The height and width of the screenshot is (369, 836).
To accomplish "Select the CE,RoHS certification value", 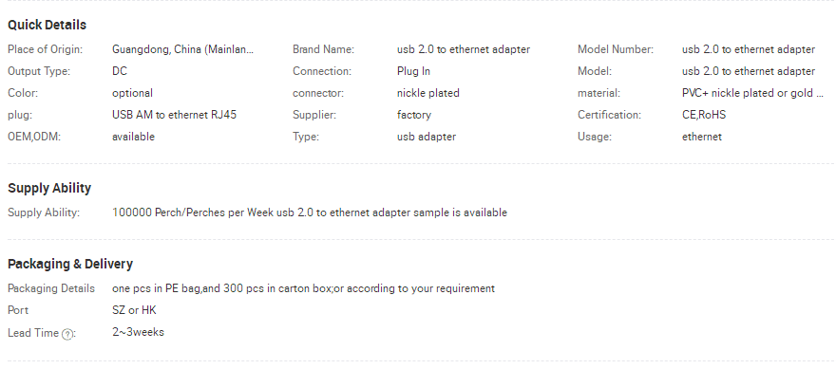I will (703, 115).
